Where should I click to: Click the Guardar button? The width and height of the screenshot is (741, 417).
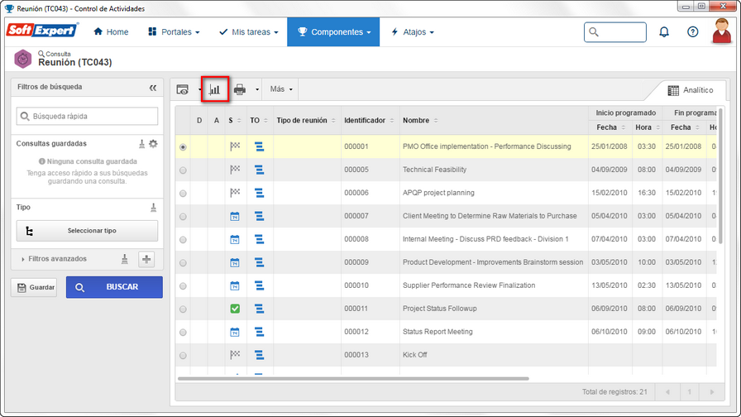(34, 287)
